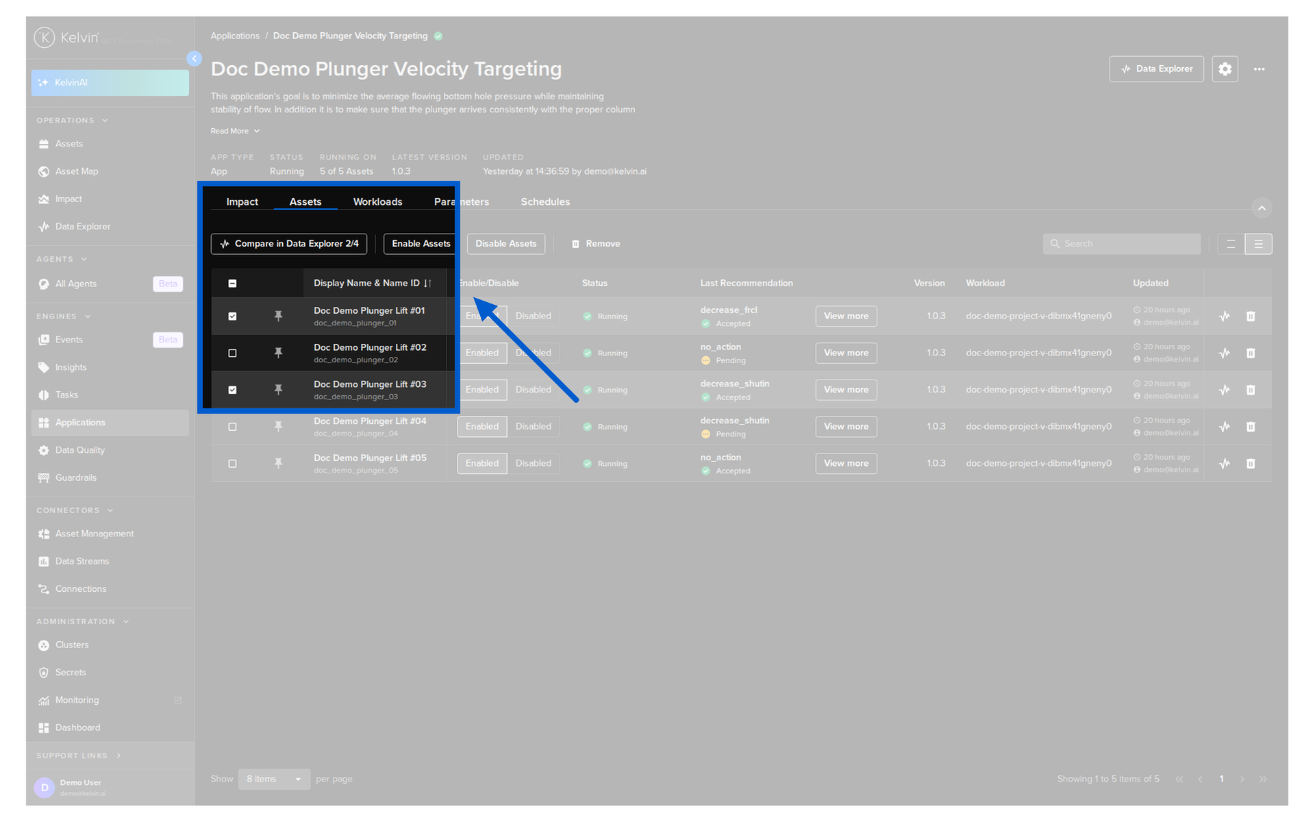Open Guardrails in the sidebar

pos(76,478)
